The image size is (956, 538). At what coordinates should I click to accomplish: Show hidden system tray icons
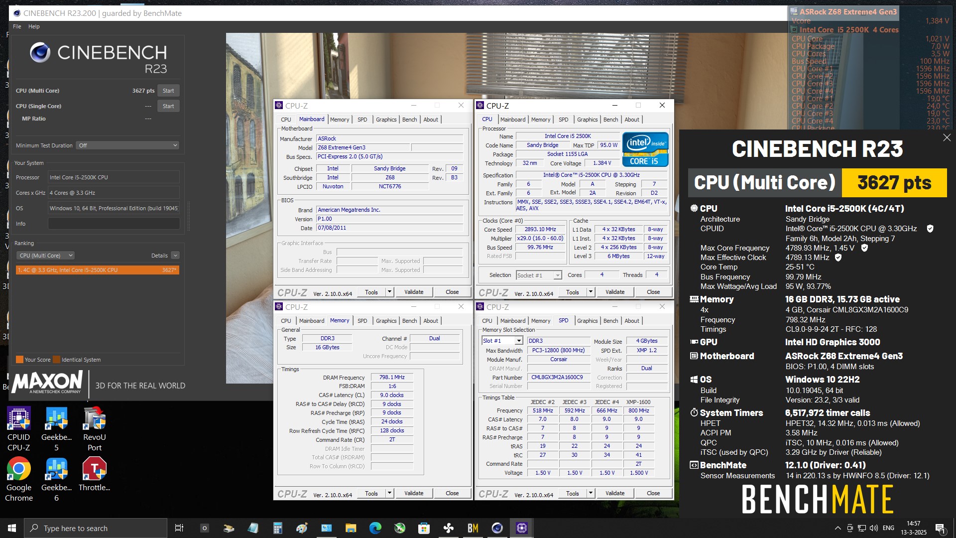[x=837, y=528]
